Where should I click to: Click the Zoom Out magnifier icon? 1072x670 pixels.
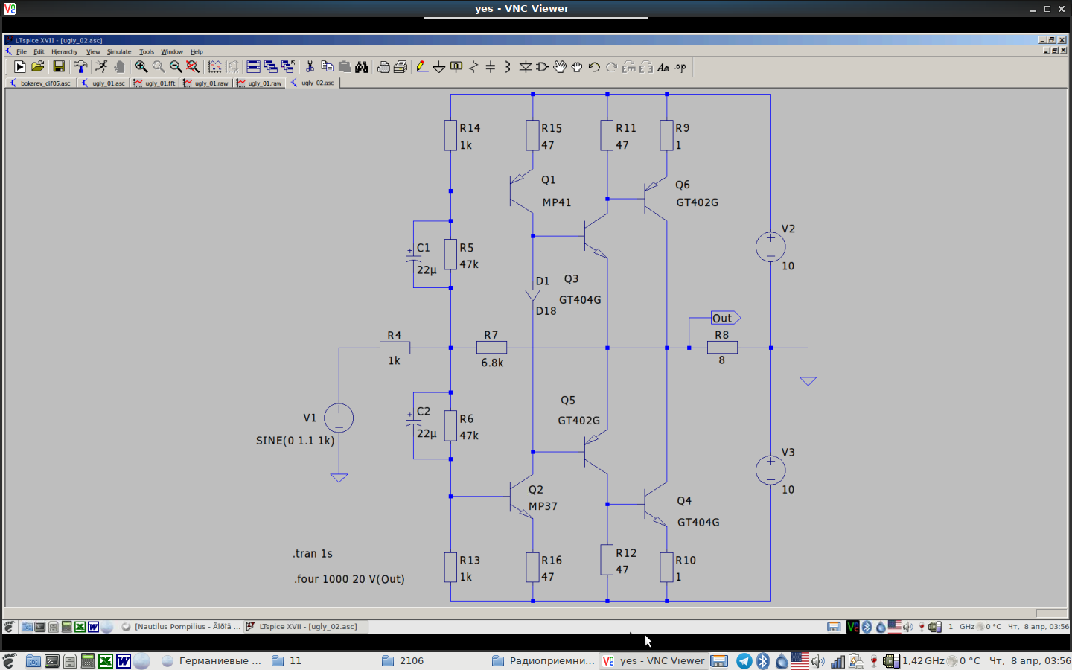point(176,67)
